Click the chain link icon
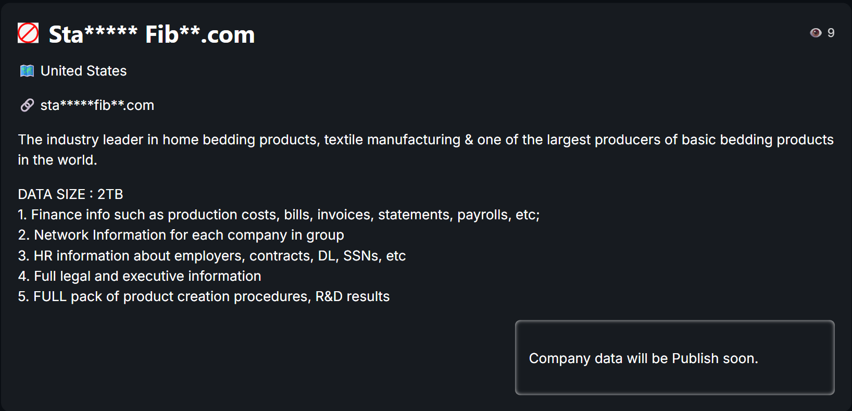This screenshot has width=852, height=411. [27, 105]
